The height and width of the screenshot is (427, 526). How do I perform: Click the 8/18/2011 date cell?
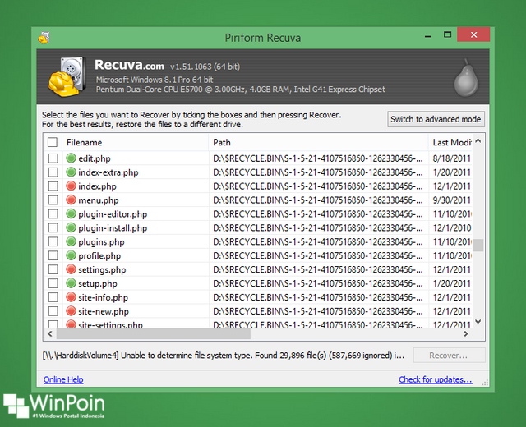451,158
